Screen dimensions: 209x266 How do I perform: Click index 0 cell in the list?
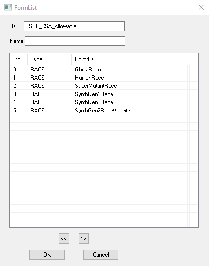19,70
